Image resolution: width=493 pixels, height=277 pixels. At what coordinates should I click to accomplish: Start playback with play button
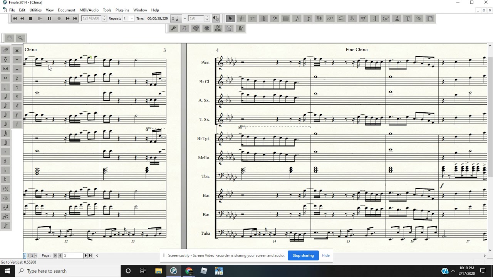[40, 18]
